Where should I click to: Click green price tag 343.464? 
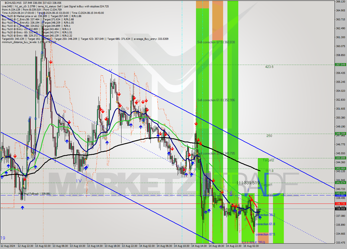[x=340, y=168]
